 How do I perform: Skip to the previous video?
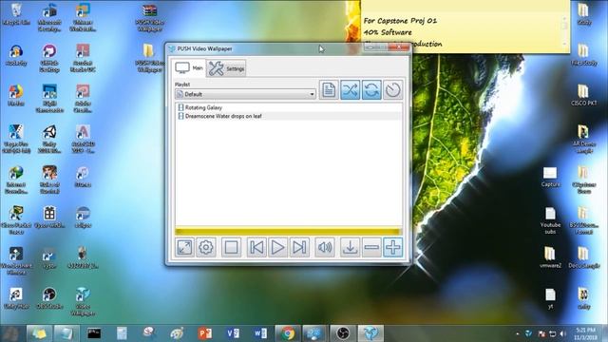click(256, 247)
